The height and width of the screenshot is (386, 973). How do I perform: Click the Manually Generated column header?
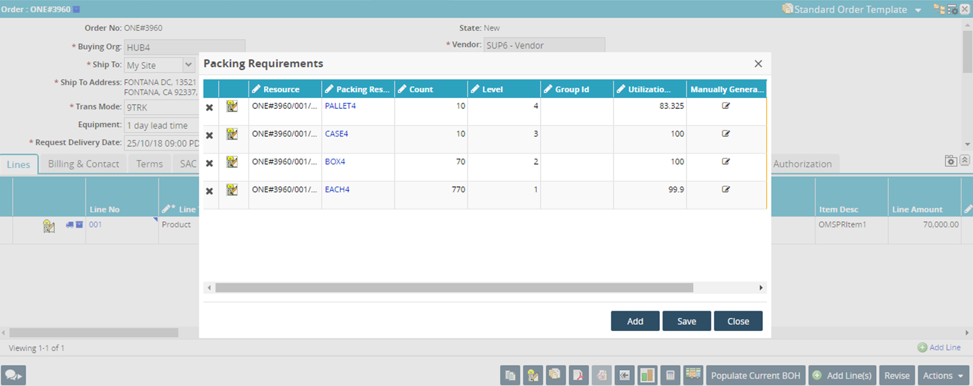tap(727, 89)
